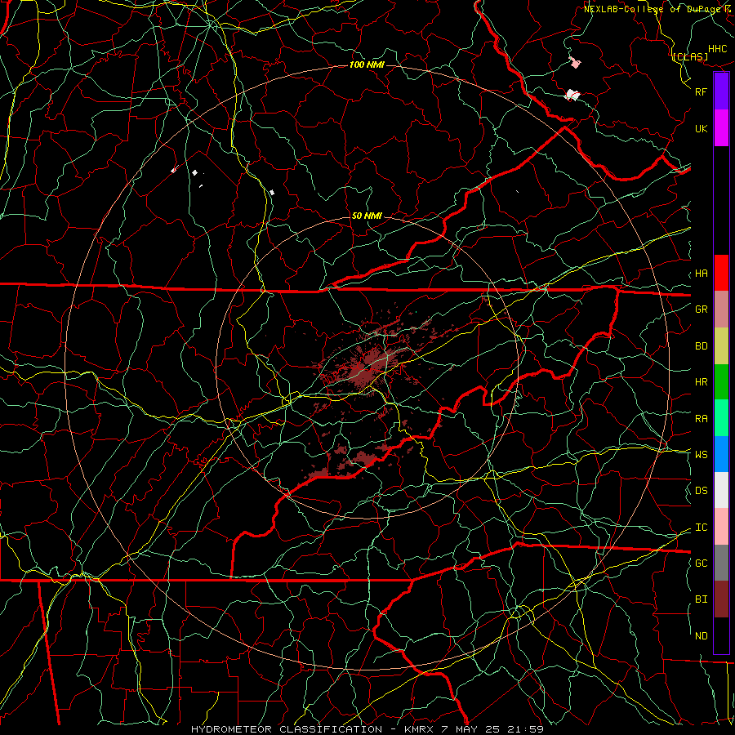Click the white DS legend swatch
Image resolution: width=735 pixels, height=735 pixels.
click(x=721, y=490)
